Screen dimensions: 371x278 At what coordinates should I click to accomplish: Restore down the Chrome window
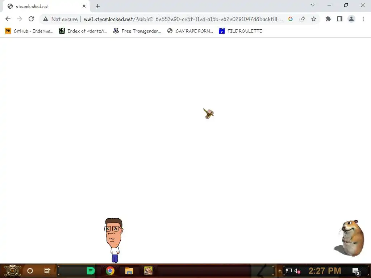click(x=346, y=5)
